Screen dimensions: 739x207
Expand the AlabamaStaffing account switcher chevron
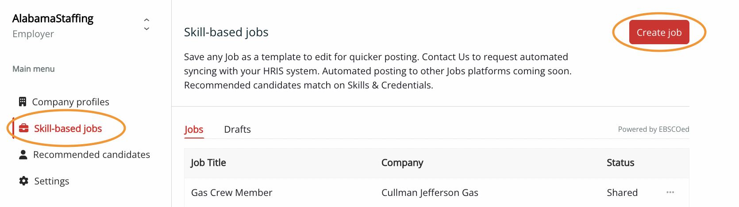click(x=146, y=24)
